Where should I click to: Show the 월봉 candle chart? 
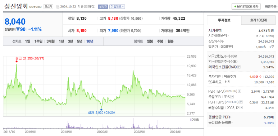(170, 42)
